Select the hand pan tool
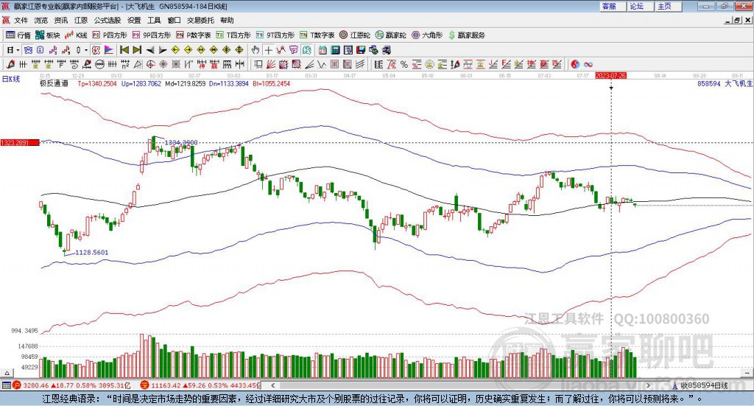 256,50
